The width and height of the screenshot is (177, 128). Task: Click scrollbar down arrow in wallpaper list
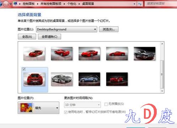(x=162, y=91)
